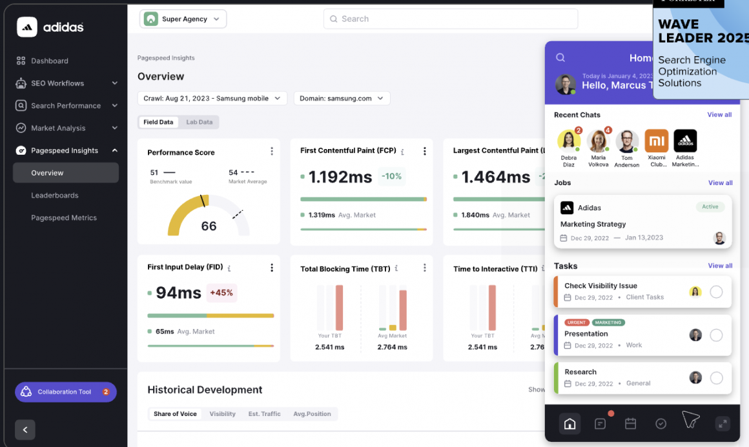Click the info icon beside Total Blocking Time
The image size is (749, 447).
[x=396, y=268]
